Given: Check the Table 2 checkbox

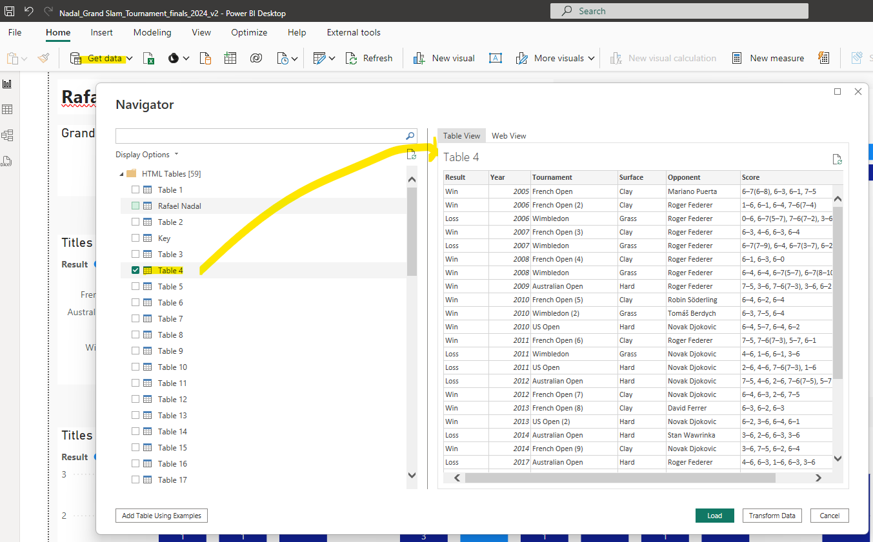Looking at the screenshot, I should coord(135,222).
